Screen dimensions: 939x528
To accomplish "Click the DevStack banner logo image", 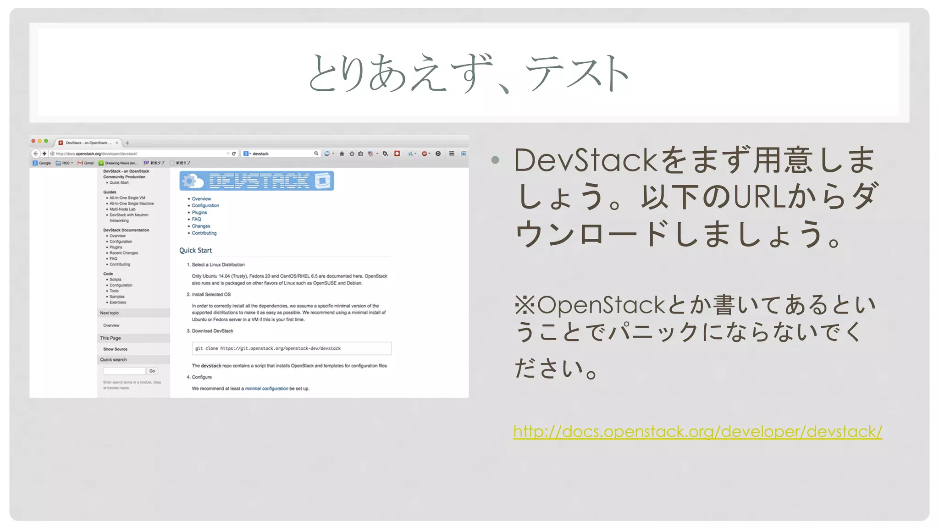I will pos(256,181).
